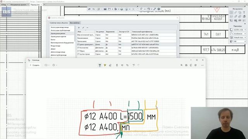The width and height of the screenshot is (248, 139).
Task: Select the СП Количество property row
Action: [x=127, y=47]
